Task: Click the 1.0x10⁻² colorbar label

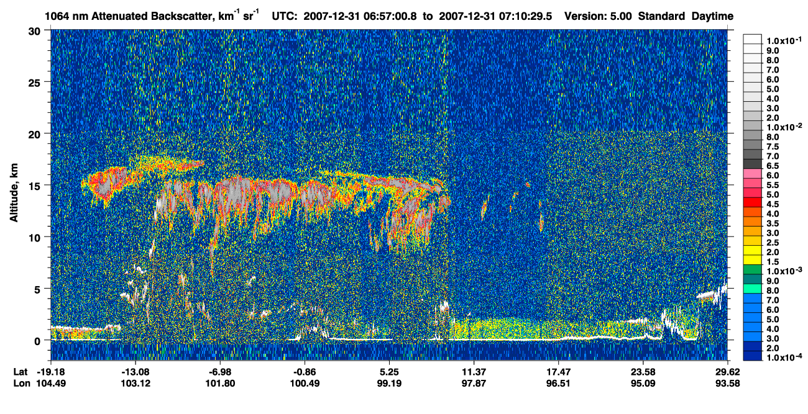Action: pos(784,126)
